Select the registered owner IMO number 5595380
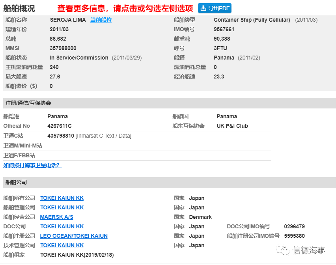Screen dimensions: 336x265 [294, 236]
